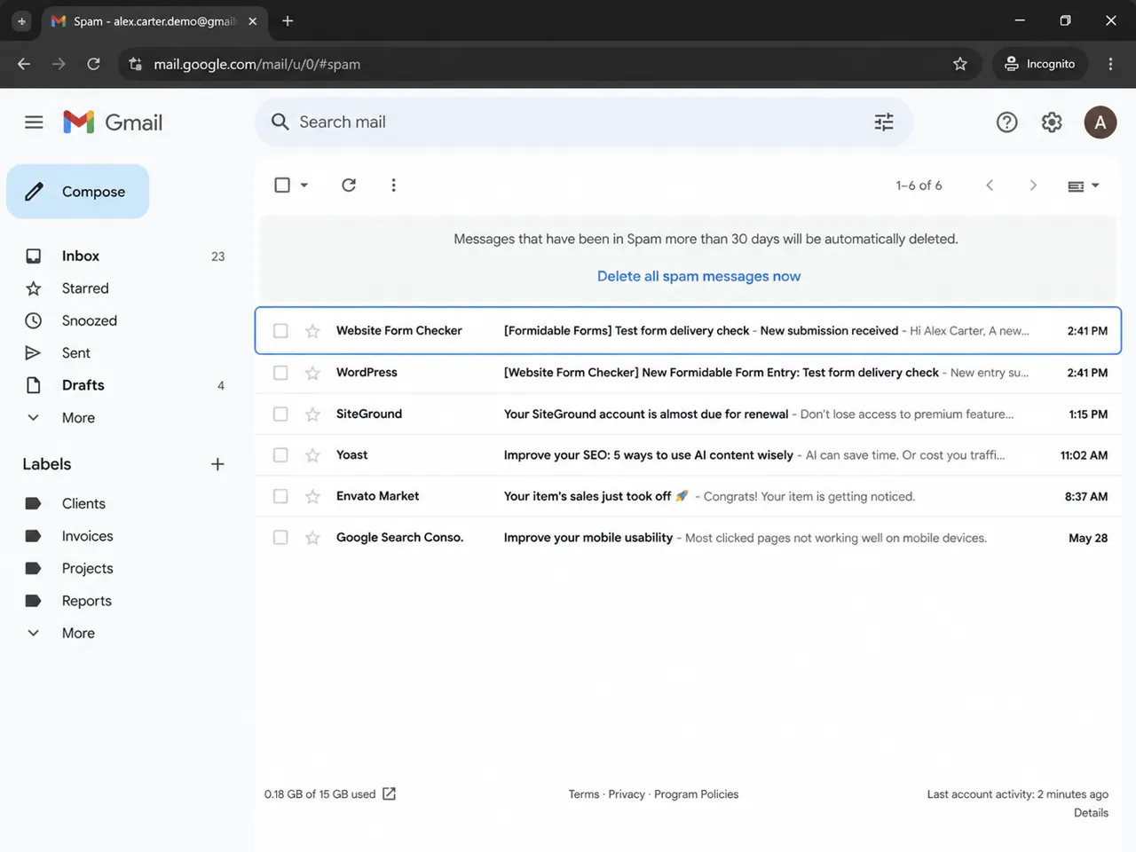Viewport: 1136px width, 852px height.
Task: Open Chrome three-dot menu
Action: [x=1110, y=64]
